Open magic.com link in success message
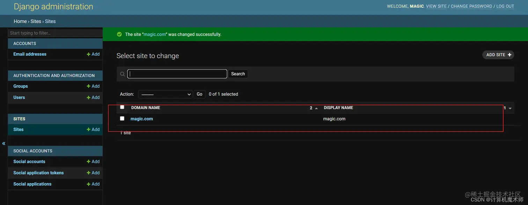Image resolution: width=528 pixels, height=205 pixels. click(x=155, y=34)
